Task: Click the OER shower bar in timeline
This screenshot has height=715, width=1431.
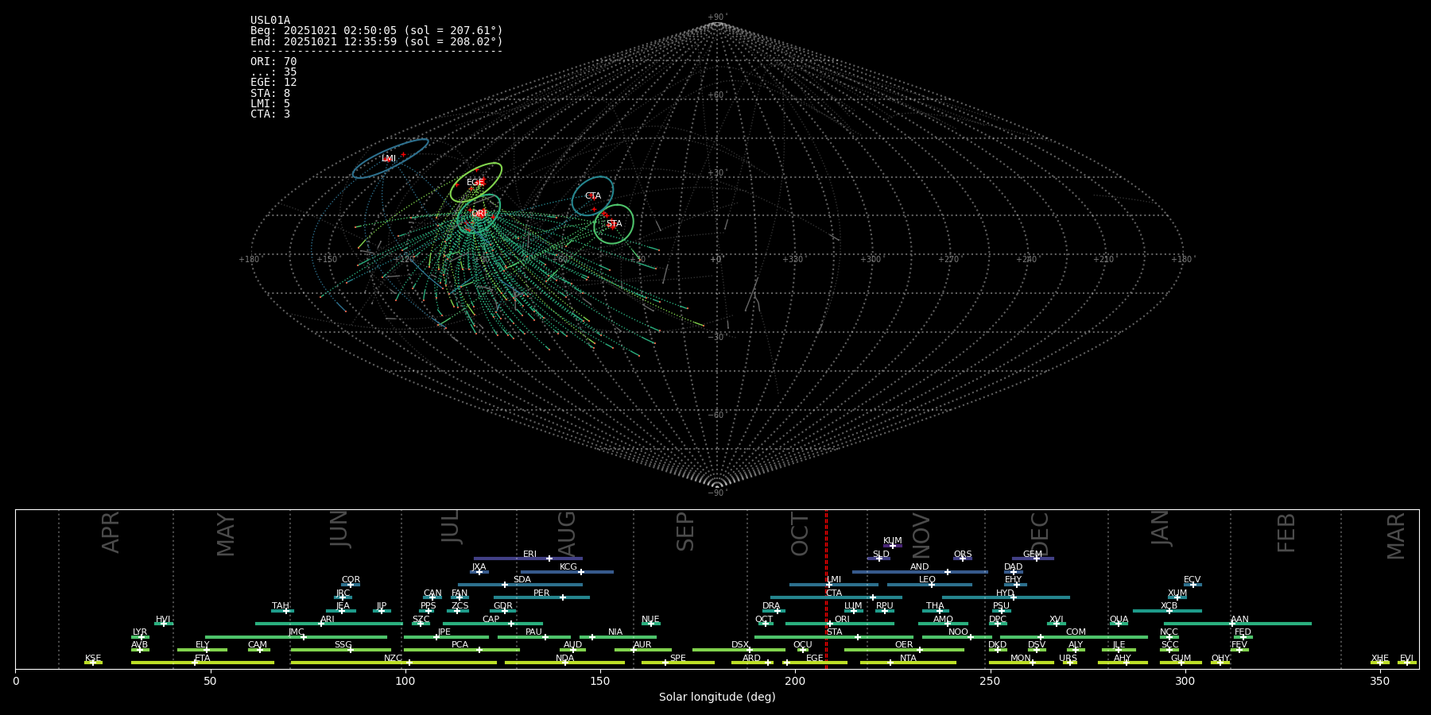Action: 904,650
